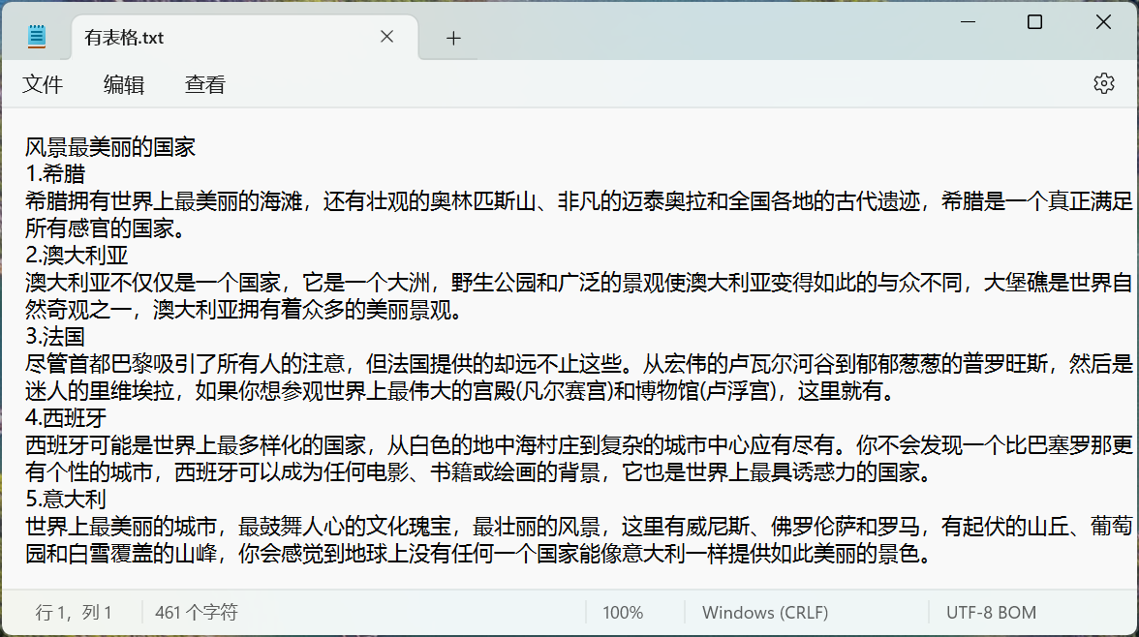Click the heading 3.法国
Screen dimensions: 1139x637
pyautogui.click(x=55, y=336)
